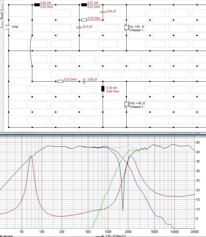Click the 0,39 mH value label
The image size is (206, 237).
pos(112,88)
